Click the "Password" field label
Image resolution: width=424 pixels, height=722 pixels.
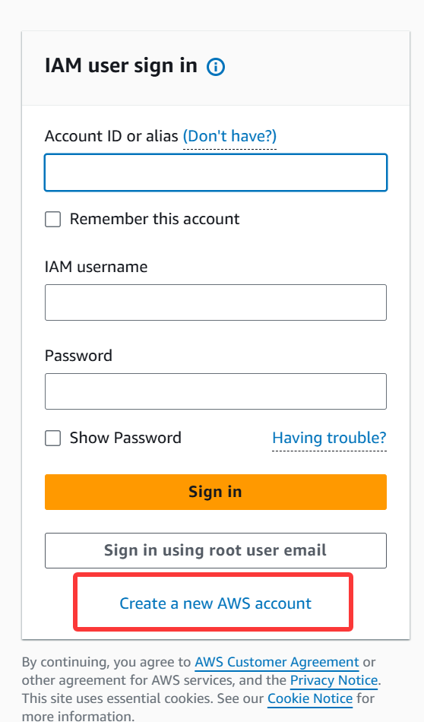[79, 356]
